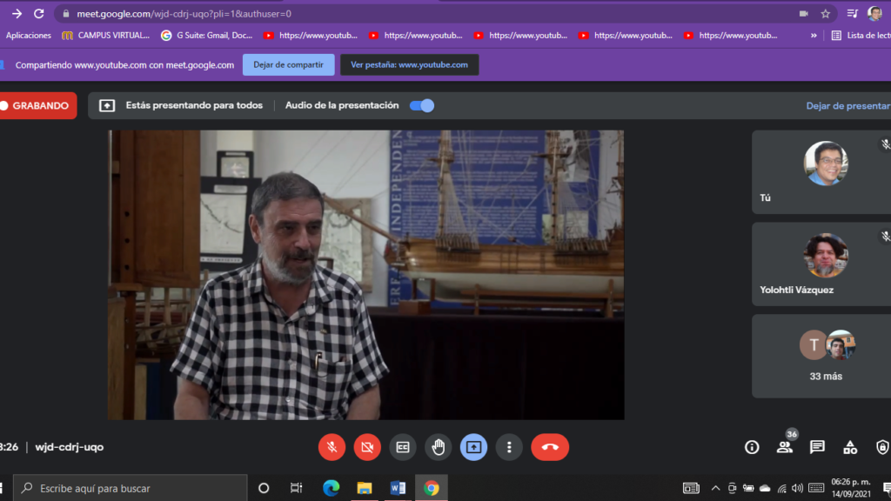Click the present screen icon
The height and width of the screenshot is (501, 891).
474,447
